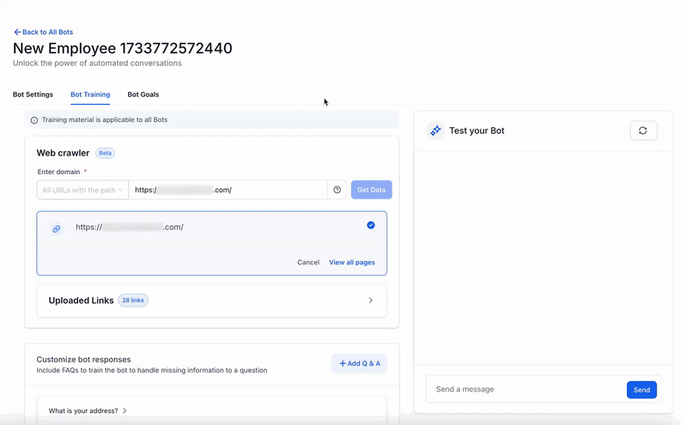The height and width of the screenshot is (425, 687).
Task: Focus the Send a message input
Action: pos(526,389)
